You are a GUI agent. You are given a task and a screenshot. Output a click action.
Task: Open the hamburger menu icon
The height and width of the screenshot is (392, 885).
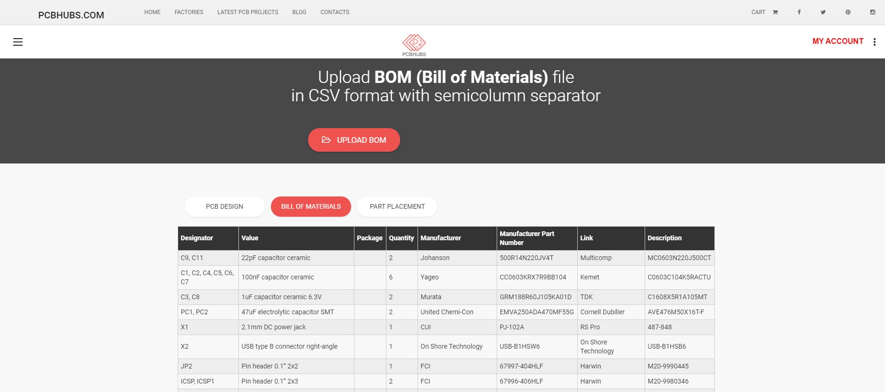pyautogui.click(x=18, y=42)
